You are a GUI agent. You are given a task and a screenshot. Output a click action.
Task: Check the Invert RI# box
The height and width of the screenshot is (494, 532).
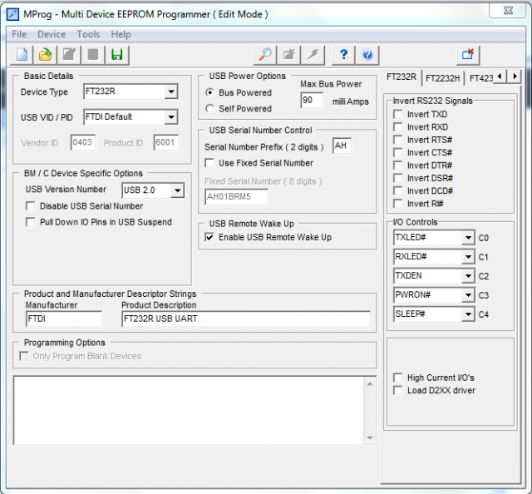coord(397,204)
